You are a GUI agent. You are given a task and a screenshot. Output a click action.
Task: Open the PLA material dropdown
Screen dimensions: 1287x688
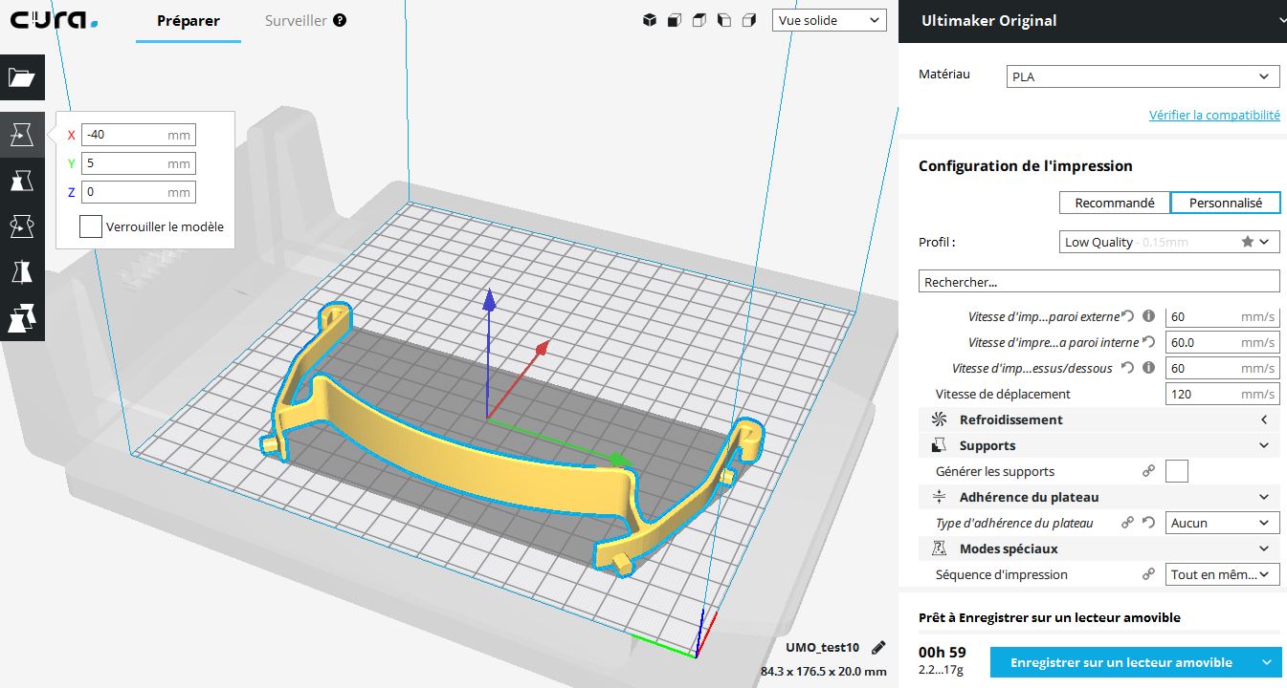(1143, 76)
